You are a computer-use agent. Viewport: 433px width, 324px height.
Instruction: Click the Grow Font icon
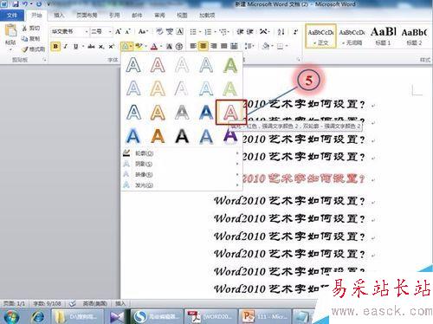(118, 31)
